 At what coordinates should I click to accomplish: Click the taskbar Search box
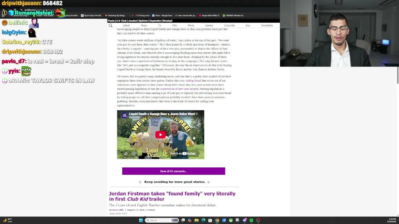[162, 220]
